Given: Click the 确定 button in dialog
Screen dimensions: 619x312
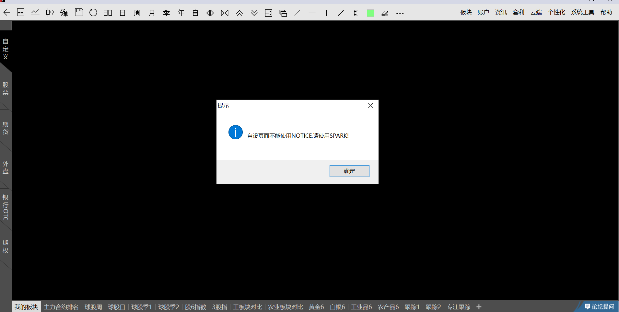Looking at the screenshot, I should click(349, 171).
